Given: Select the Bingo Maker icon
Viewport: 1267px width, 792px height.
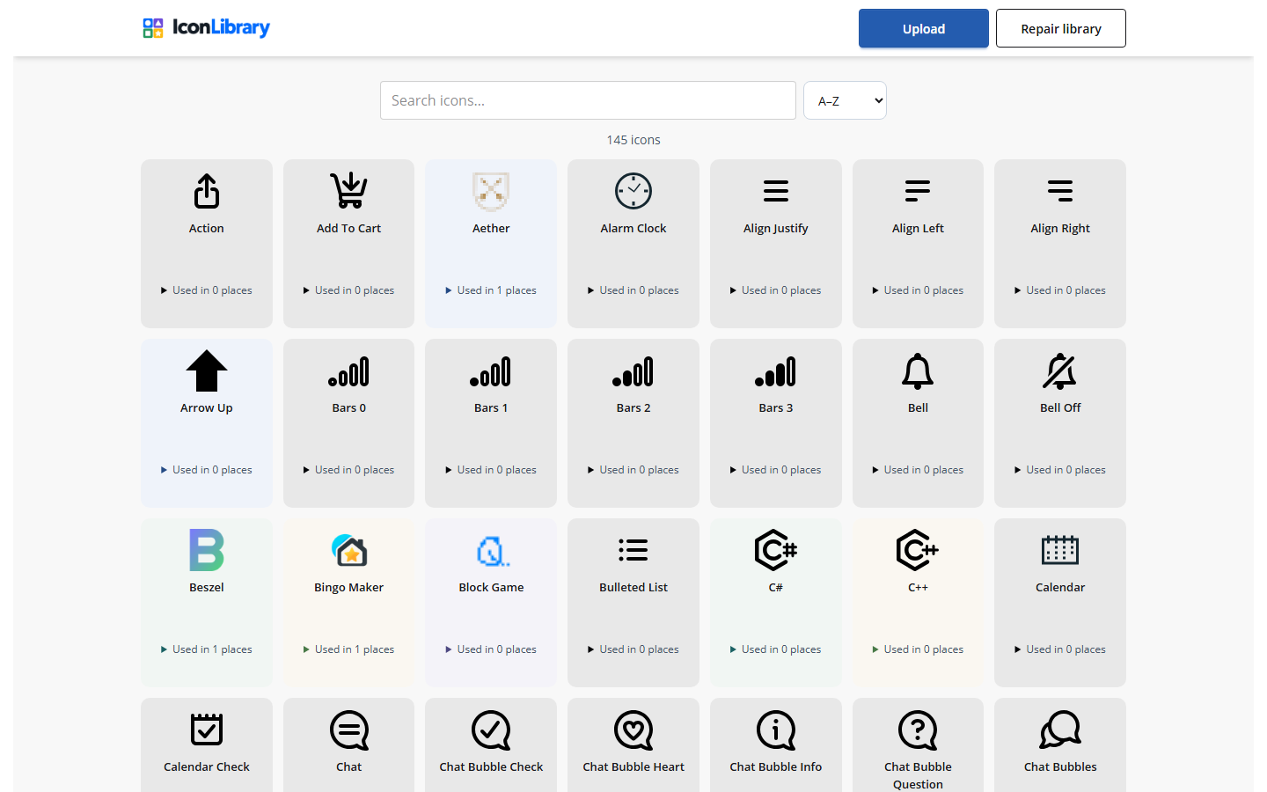Looking at the screenshot, I should tap(349, 550).
